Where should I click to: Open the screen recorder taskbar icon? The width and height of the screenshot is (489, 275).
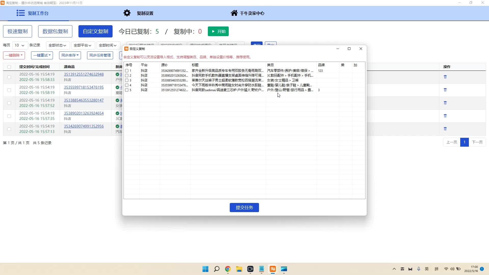tap(250, 269)
